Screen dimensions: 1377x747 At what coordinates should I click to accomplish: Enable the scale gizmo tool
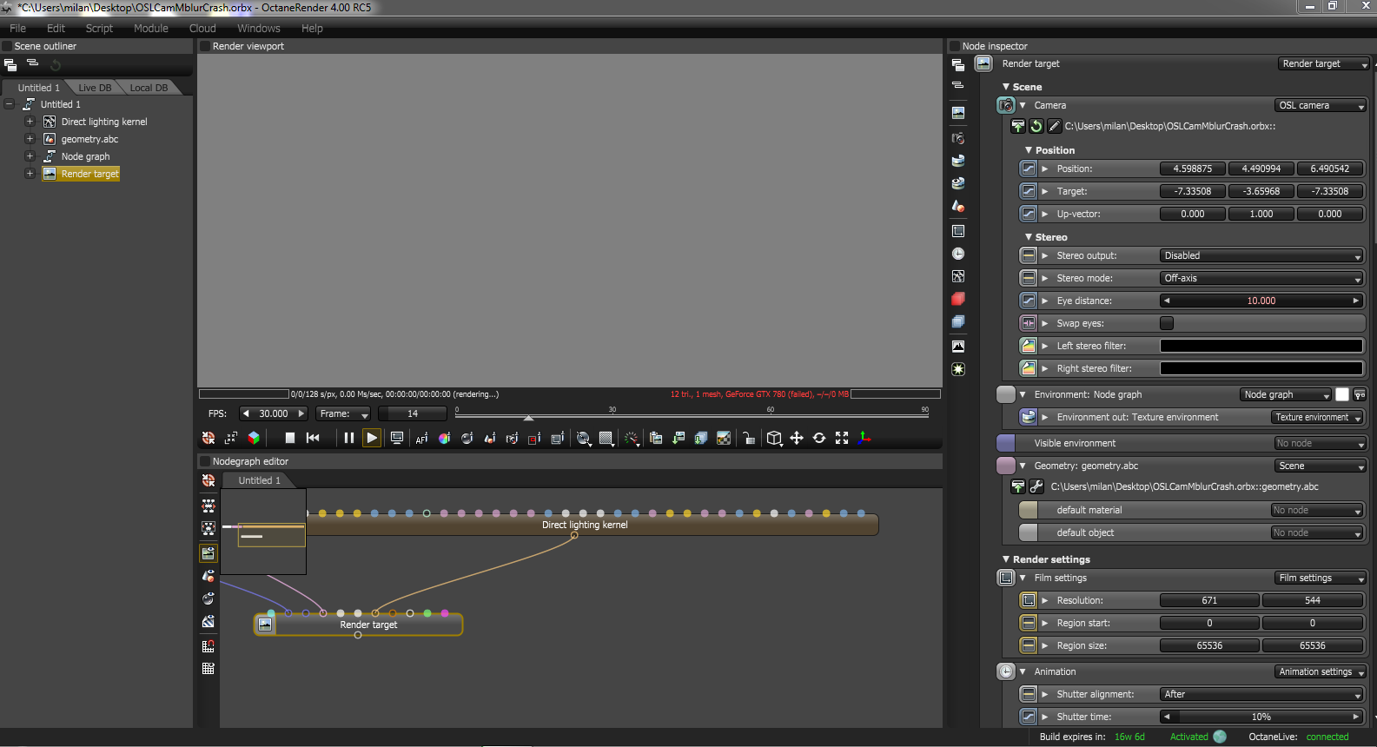(x=842, y=439)
